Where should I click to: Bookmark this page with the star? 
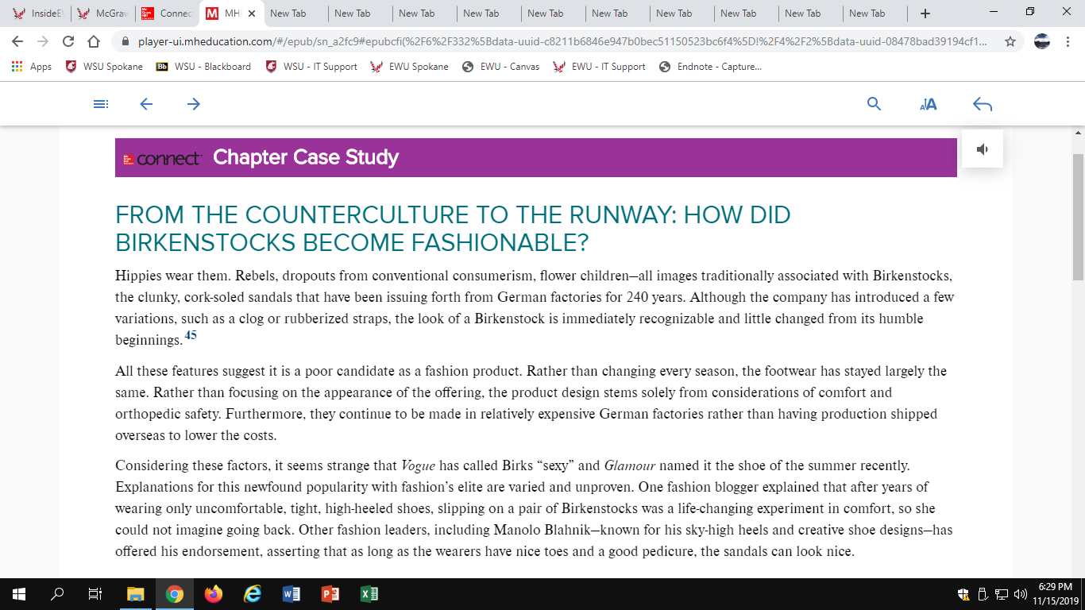tap(1010, 41)
